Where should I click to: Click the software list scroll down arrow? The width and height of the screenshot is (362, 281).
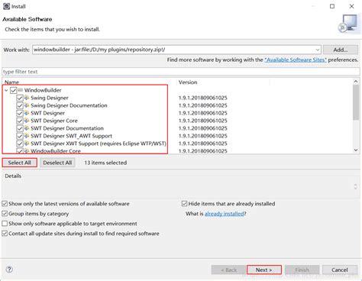356,150
